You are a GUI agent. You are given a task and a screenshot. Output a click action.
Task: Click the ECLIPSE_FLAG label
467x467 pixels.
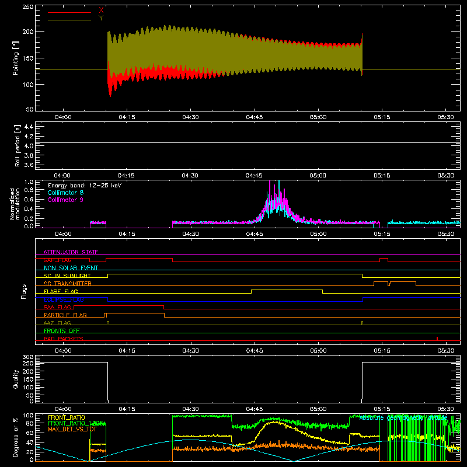click(64, 299)
